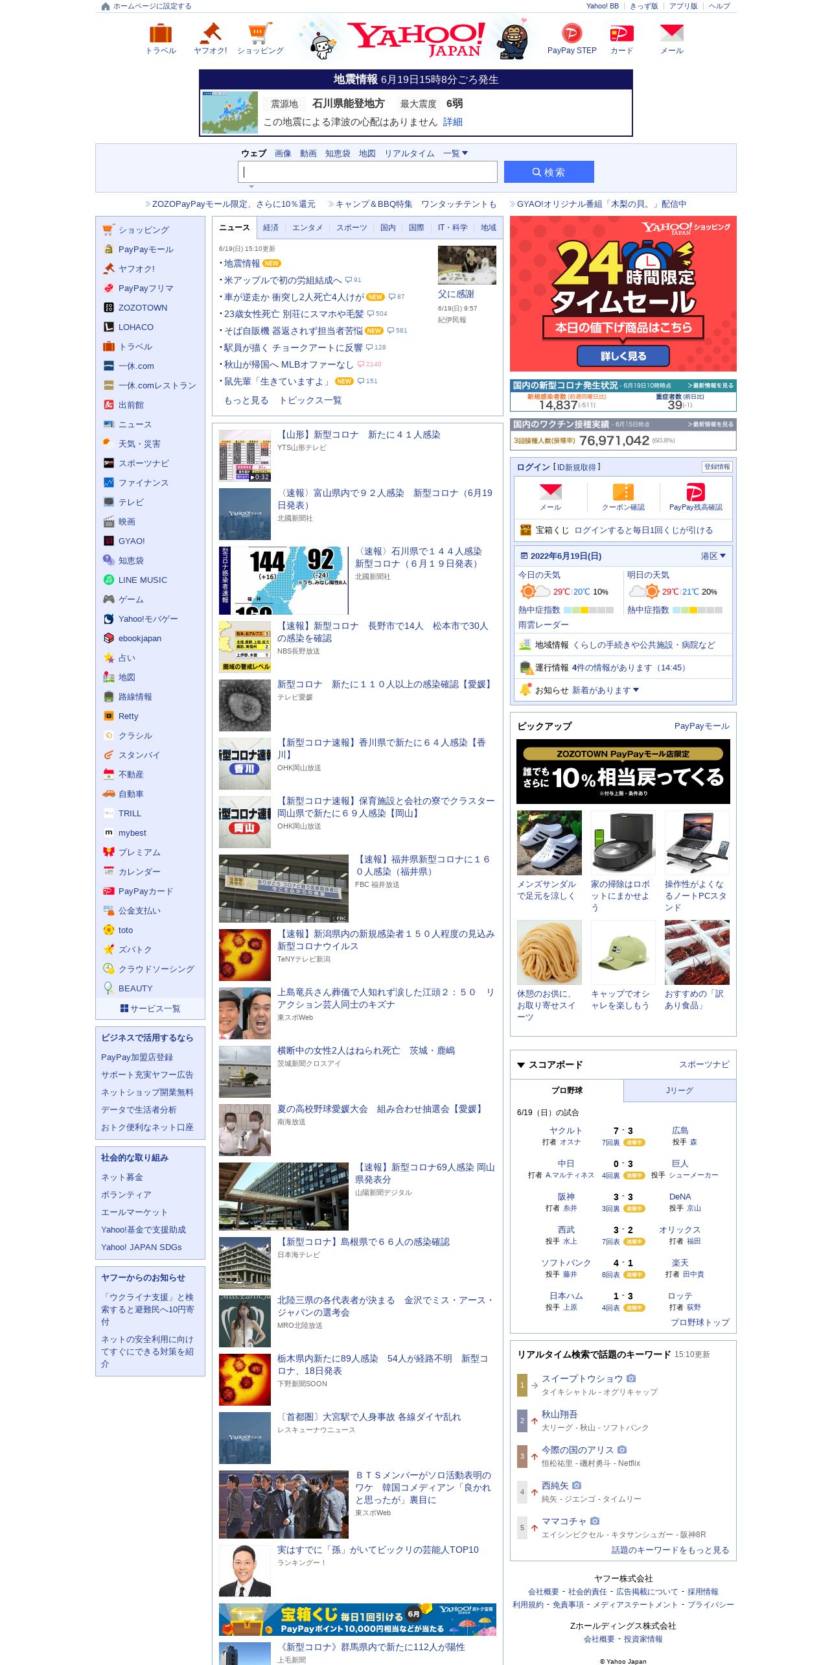The image size is (832, 1665).
Task: Click the blue 検索 button
Action: click(x=549, y=172)
